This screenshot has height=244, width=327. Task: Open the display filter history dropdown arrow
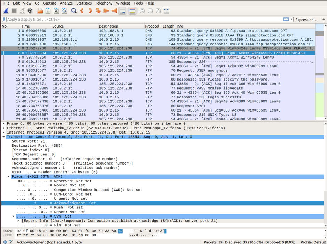coord(291,20)
